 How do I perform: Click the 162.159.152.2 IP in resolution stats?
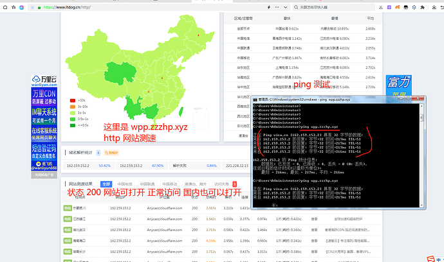pos(79,165)
